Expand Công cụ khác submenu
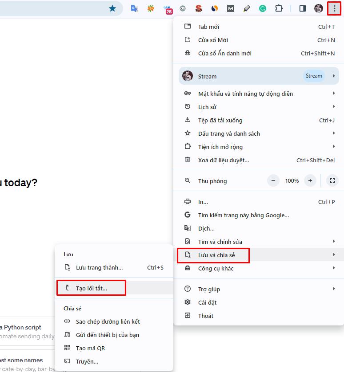Viewport: 344px width, 372px height. [x=259, y=268]
